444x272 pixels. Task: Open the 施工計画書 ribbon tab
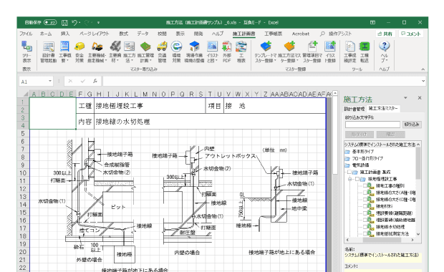tap(243, 34)
